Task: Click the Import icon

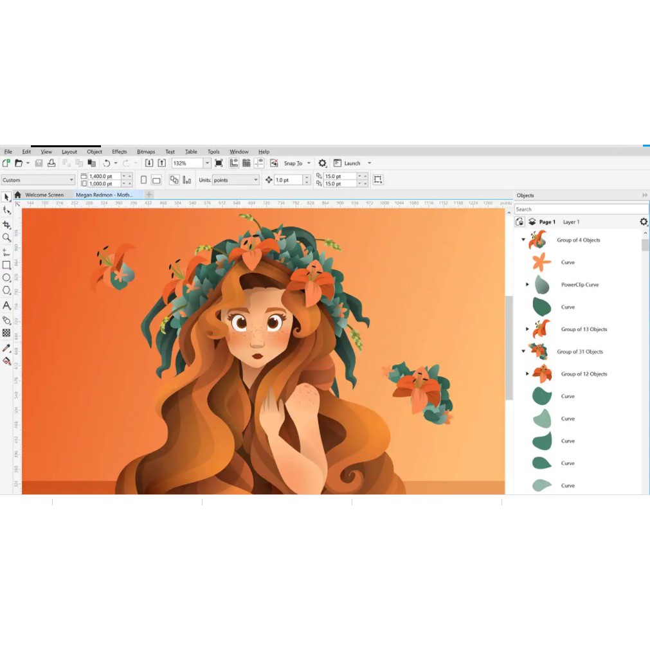Action: [149, 163]
